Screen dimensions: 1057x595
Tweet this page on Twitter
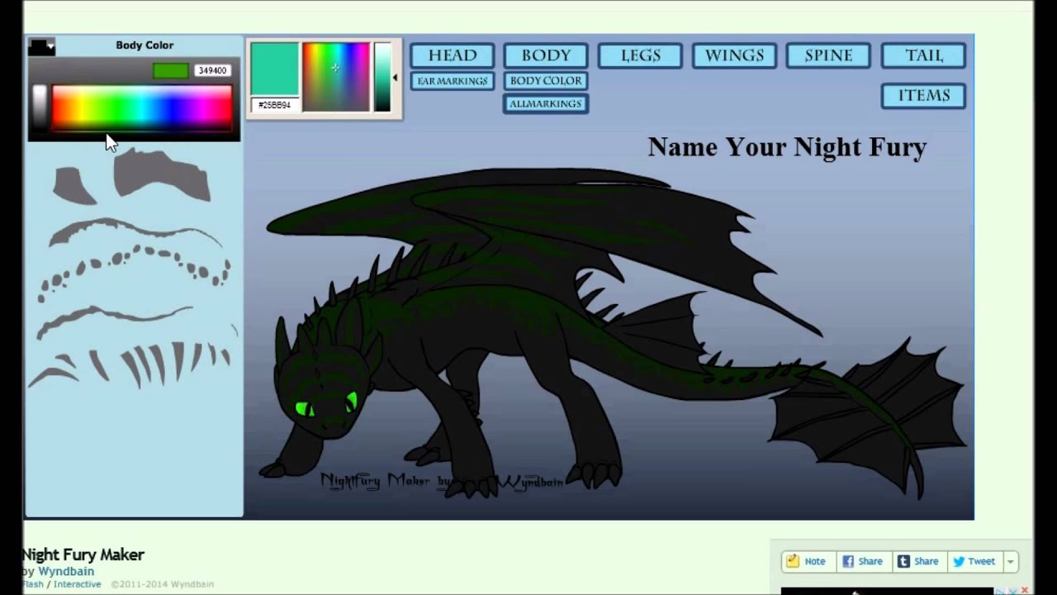(x=974, y=561)
